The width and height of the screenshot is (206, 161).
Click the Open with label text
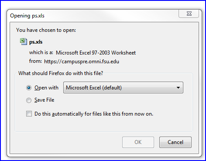[46, 88]
